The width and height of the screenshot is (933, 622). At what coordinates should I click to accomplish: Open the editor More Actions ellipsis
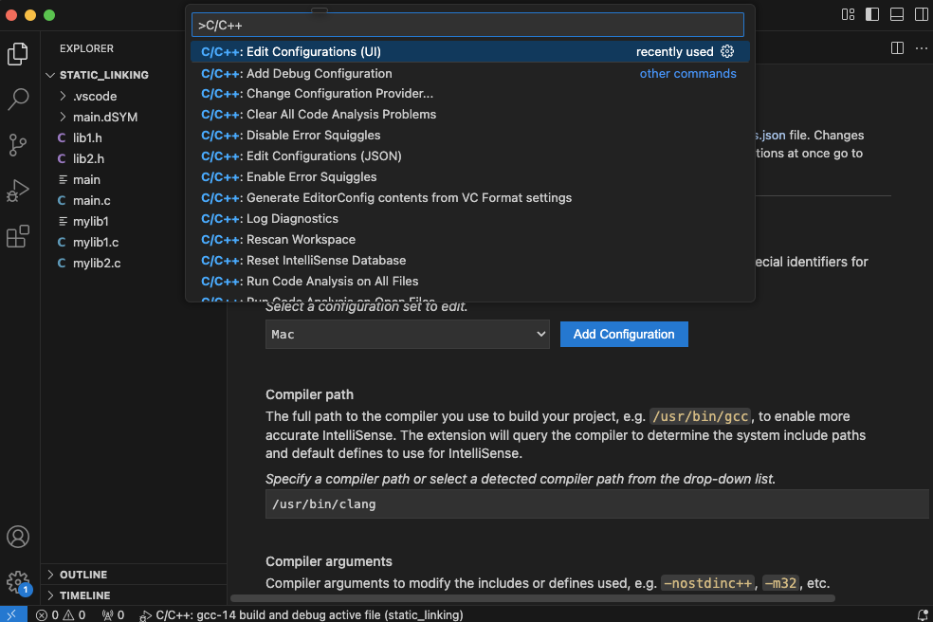[921, 47]
